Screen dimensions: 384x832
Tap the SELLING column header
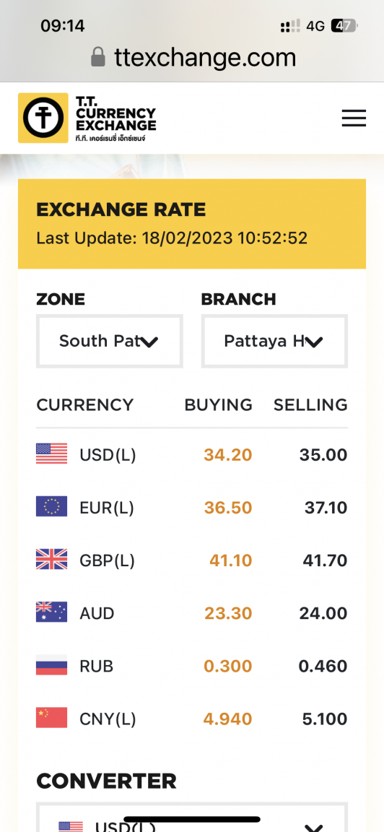pyautogui.click(x=310, y=405)
